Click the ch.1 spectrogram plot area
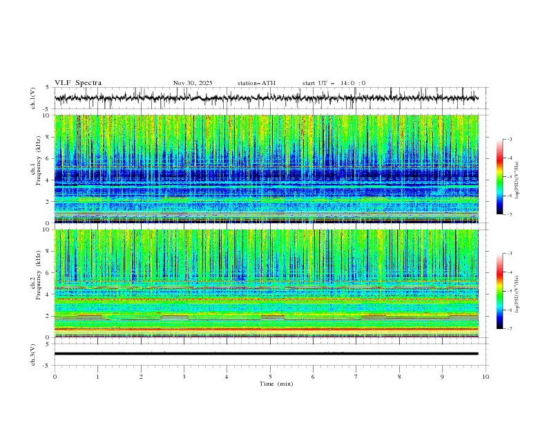547x423 pixels. [x=266, y=169]
